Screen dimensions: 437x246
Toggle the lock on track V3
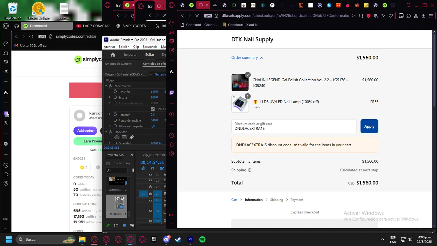(x=150, y=180)
